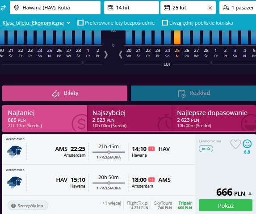Expand the Klasa biletu: Ekonomiczna dropdown
The height and width of the screenshot is (214, 256).
point(36,23)
